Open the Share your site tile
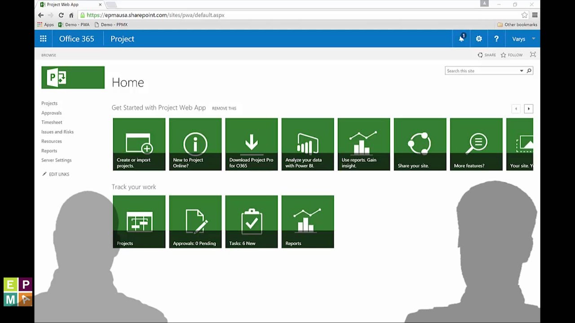Image resolution: width=575 pixels, height=323 pixels. pos(420,144)
